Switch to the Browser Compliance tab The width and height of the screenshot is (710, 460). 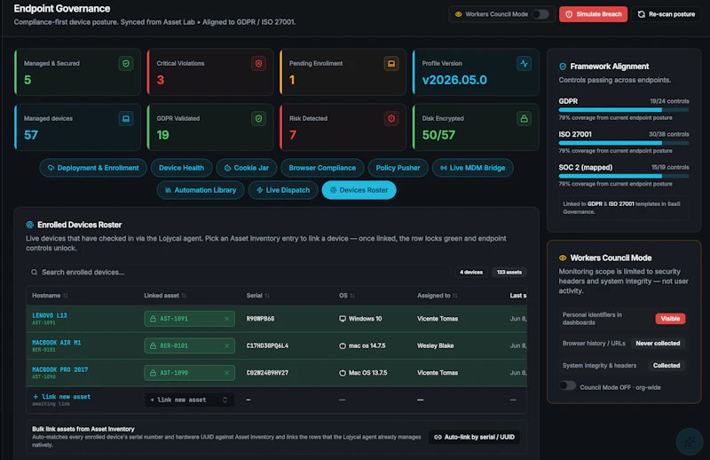(x=322, y=168)
